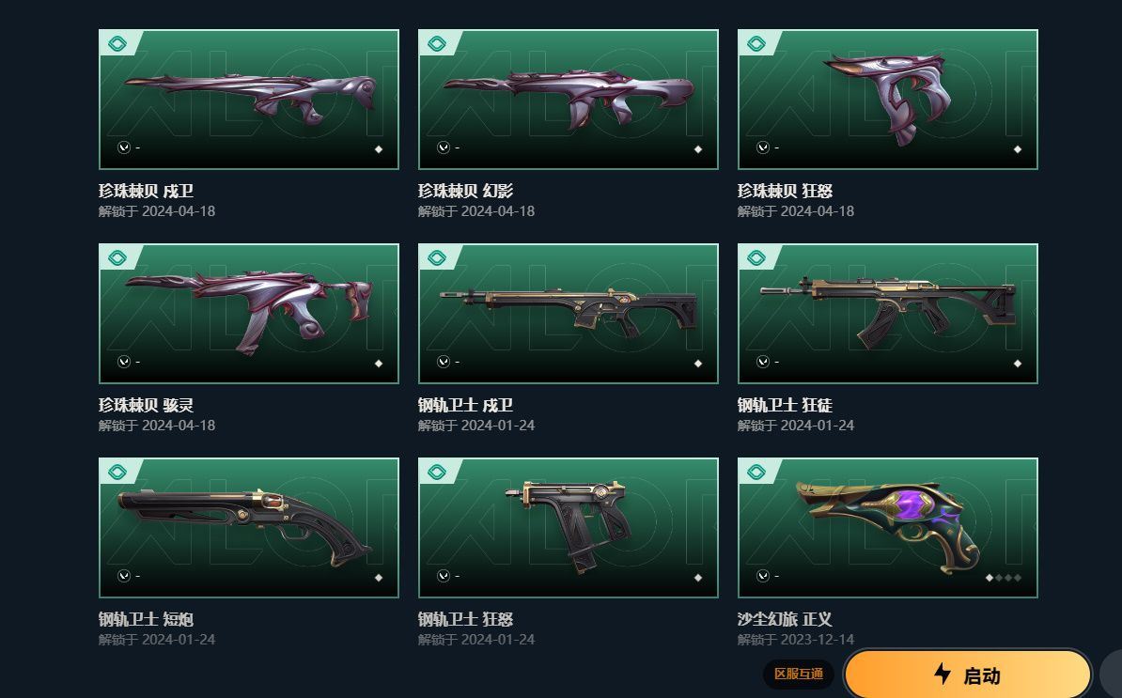Screen dimensions: 1122x698
Task: Click the 珍珠棘贝 骇灵 title text
Action: 146,405
